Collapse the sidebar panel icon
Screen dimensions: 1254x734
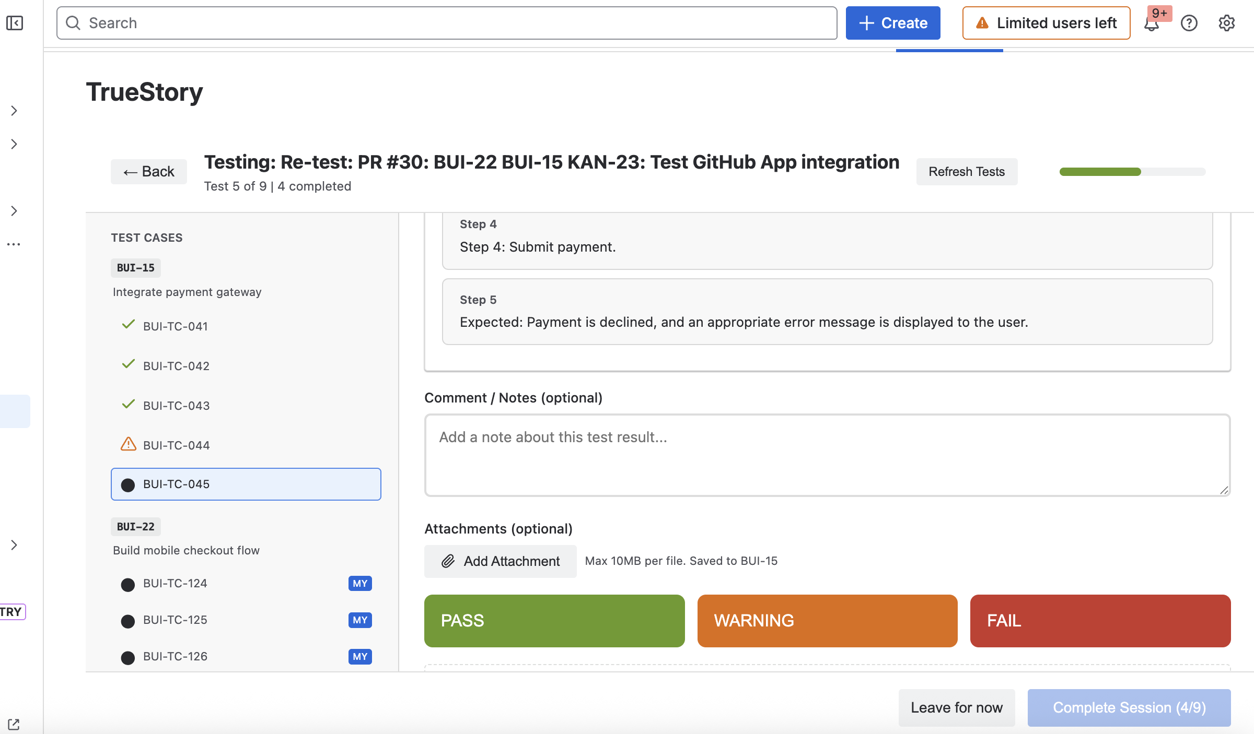(x=15, y=23)
